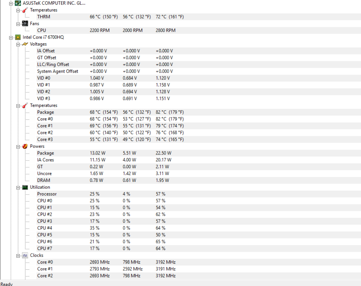The width and height of the screenshot is (361, 286).
Task: Click the ASUSTeK motherboard icon
Action: (18, 3)
